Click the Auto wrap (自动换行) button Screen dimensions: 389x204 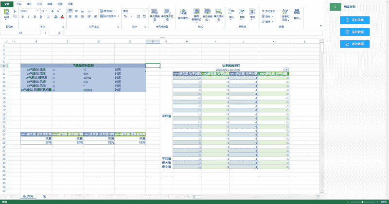(x=107, y=11)
